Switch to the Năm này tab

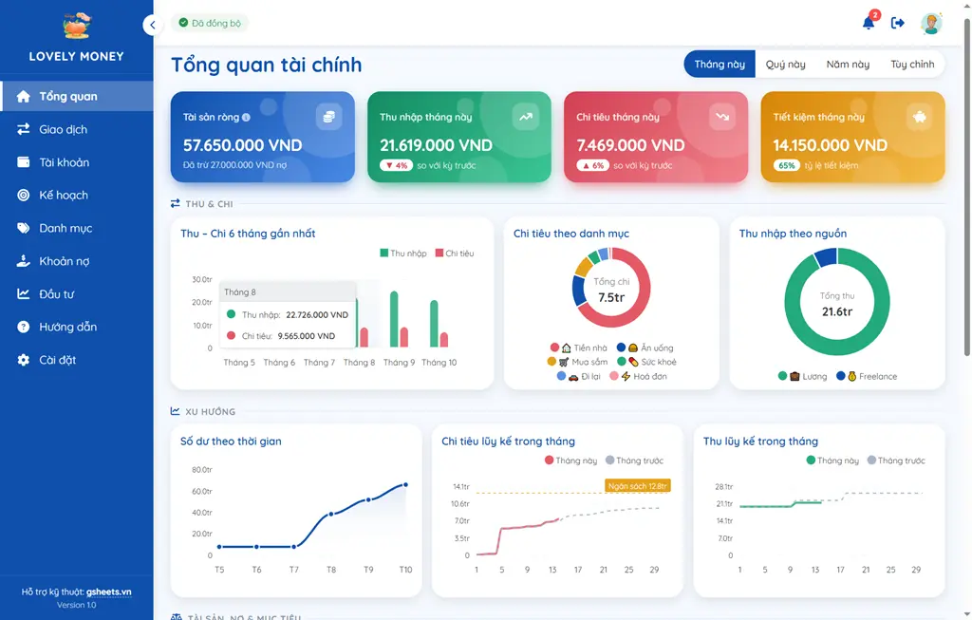tap(848, 64)
